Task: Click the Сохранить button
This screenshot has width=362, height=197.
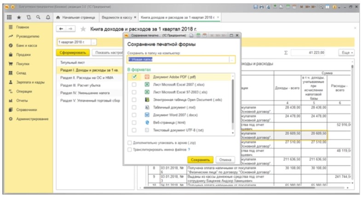Action: click(x=200, y=159)
